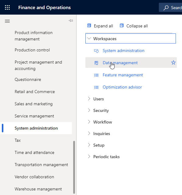Click the Feature management list icon

point(96,75)
